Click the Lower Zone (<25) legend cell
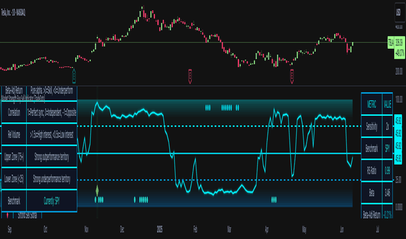 pyautogui.click(x=14, y=179)
